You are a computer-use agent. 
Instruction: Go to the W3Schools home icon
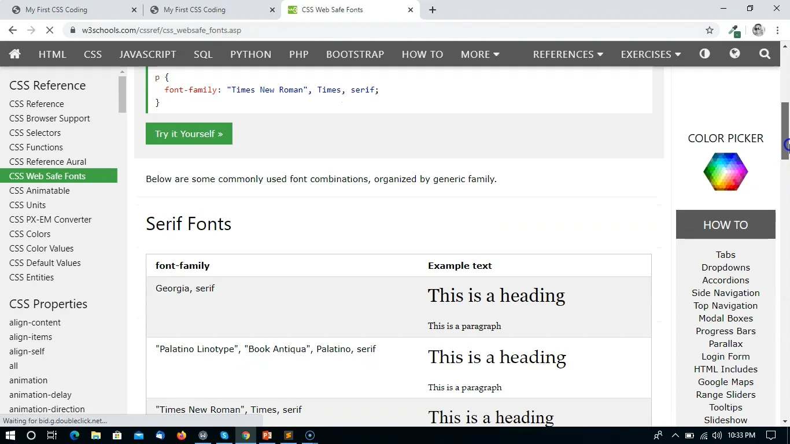(15, 54)
